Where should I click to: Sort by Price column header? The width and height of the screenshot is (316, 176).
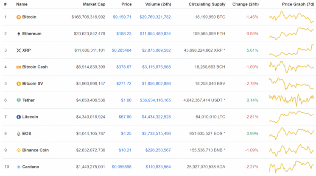tap(126, 4)
